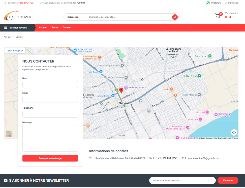This screenshot has width=245, height=188.
Task: Select the Dar Chaabane Fehri Beach marker
Action: tap(216, 115)
